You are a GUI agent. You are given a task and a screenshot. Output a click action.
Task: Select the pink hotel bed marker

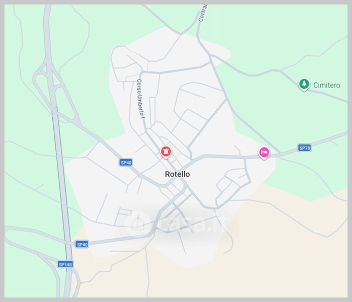pos(264,153)
